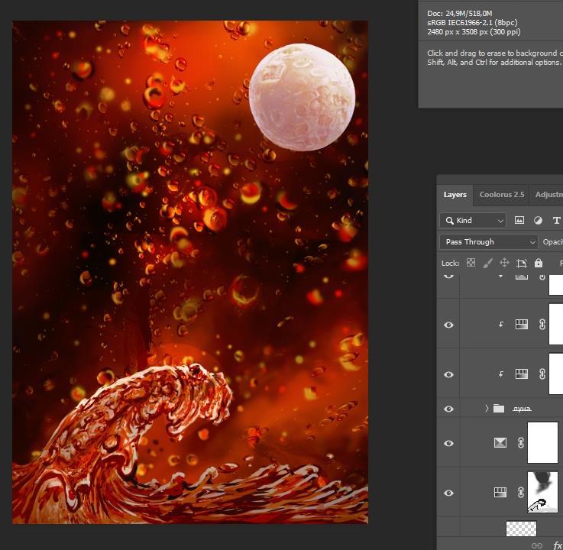Screen dimensions: 563x550
Task: Hide the луна group layer
Action: 448,409
